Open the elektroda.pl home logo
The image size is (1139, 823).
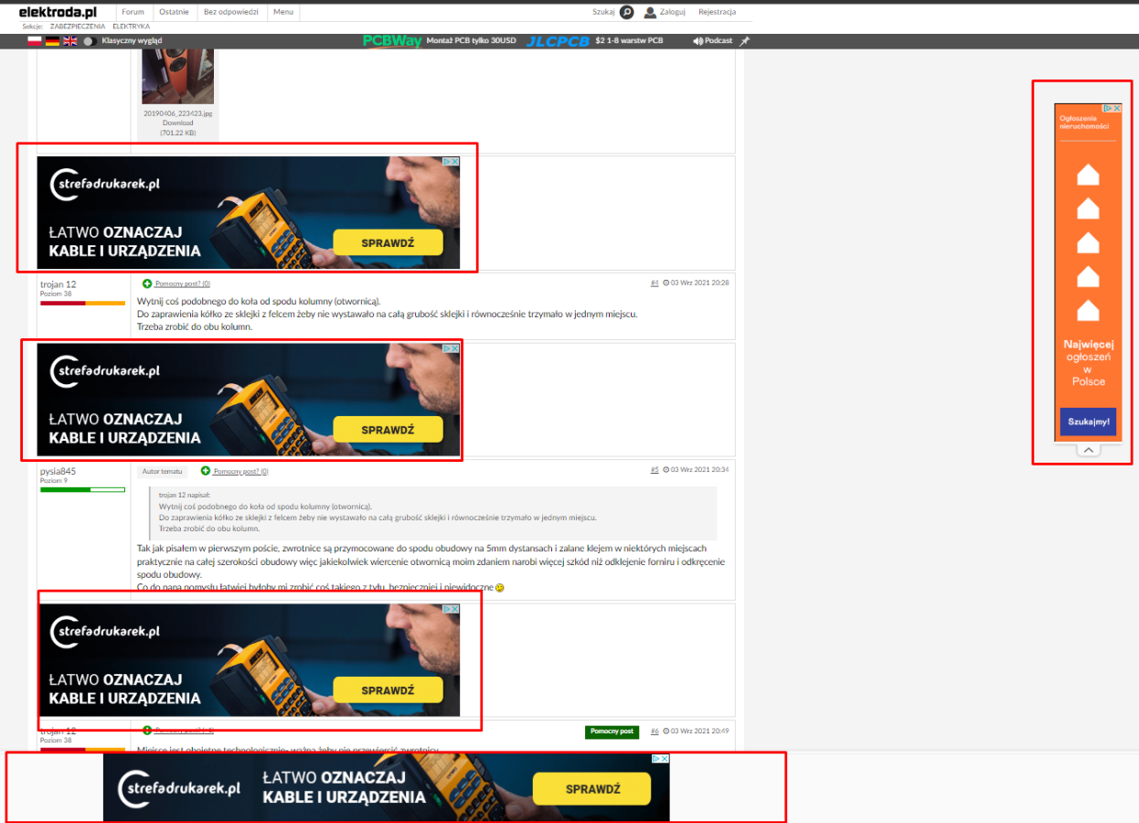click(58, 12)
